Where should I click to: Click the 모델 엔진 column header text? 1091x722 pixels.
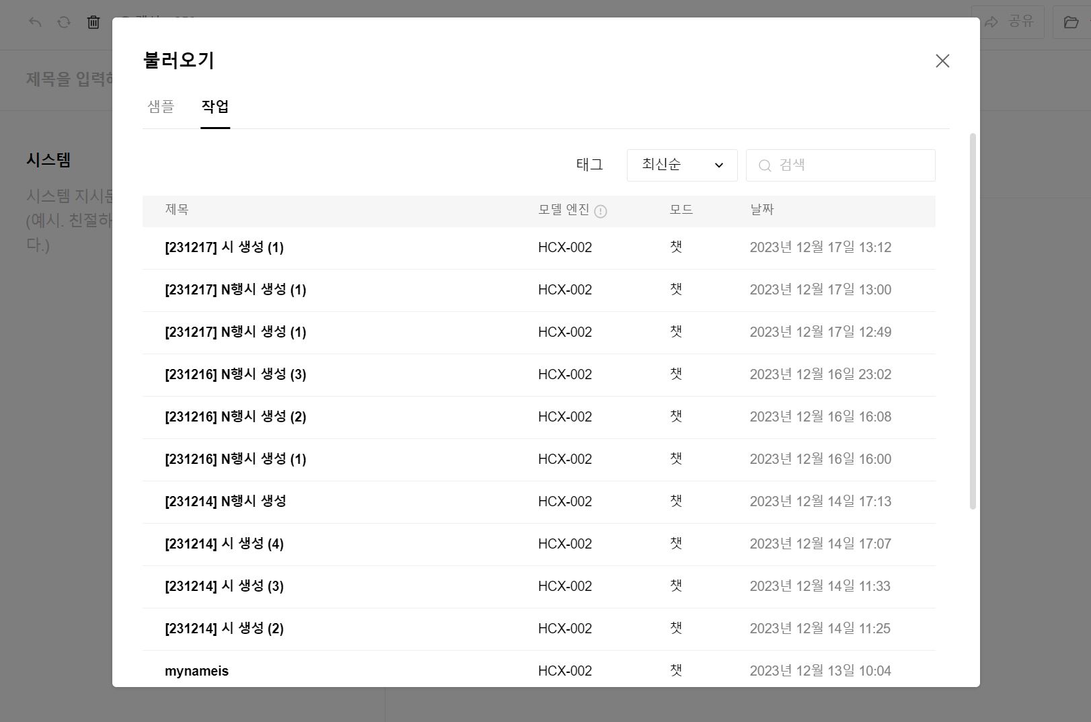[x=564, y=210]
